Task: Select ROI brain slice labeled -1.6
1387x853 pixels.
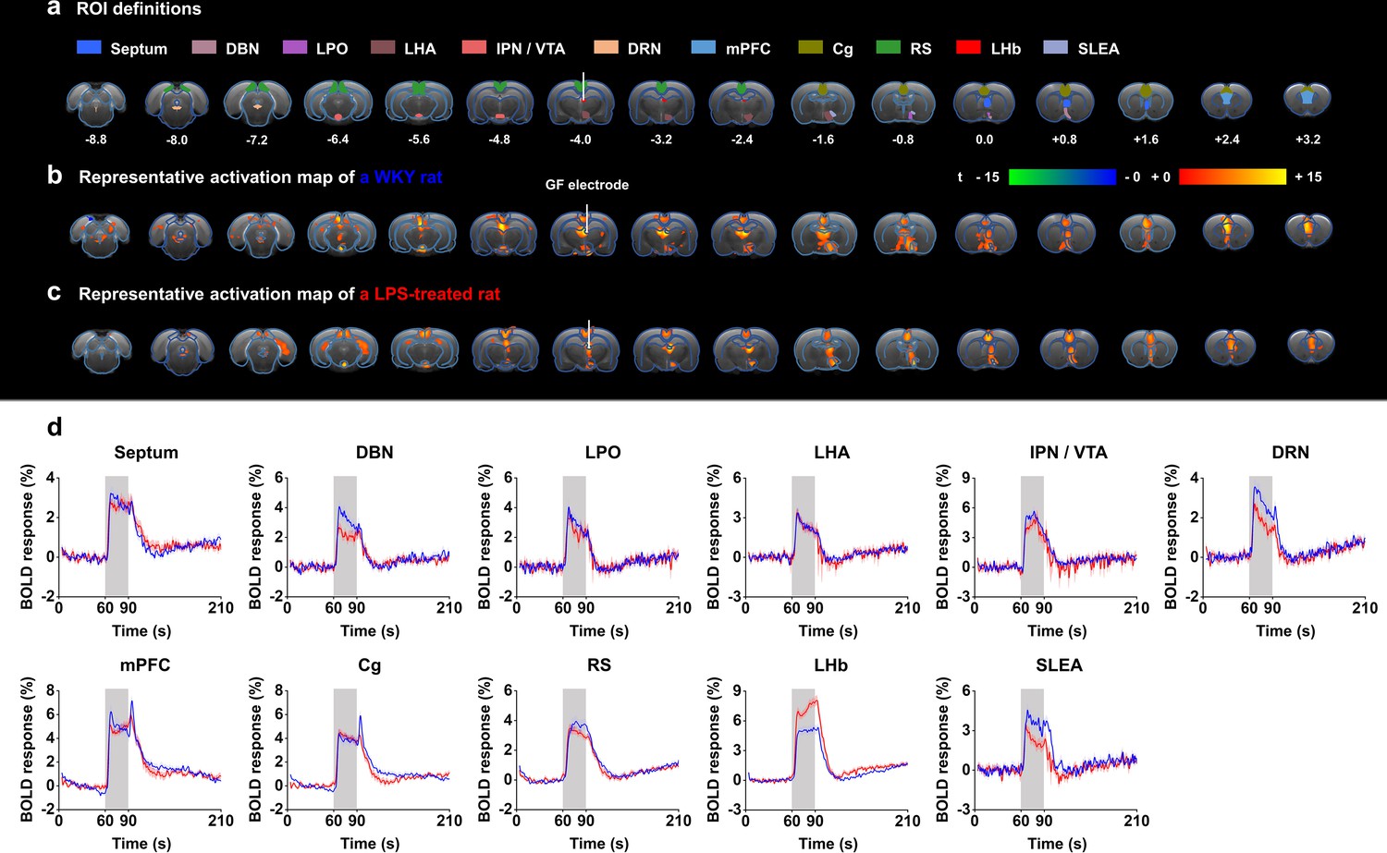Action: (x=823, y=102)
